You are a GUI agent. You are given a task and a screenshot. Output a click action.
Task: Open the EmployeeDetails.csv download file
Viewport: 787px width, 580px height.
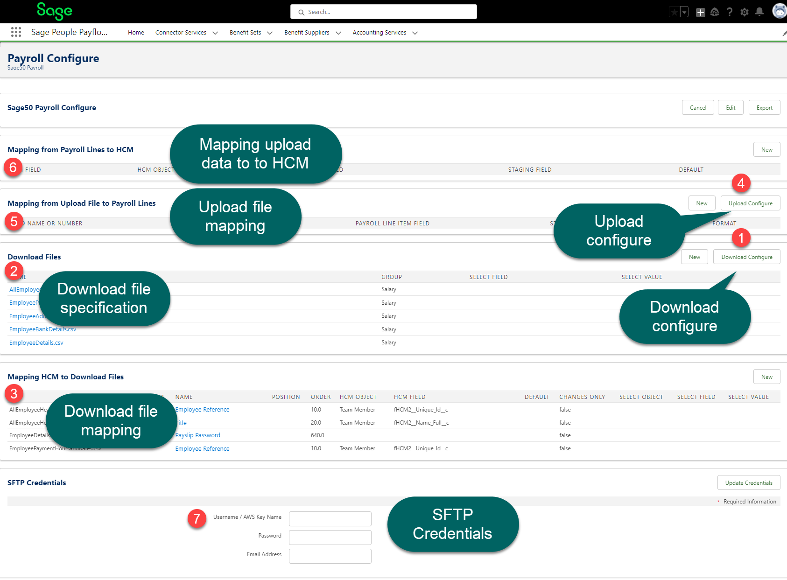pos(36,343)
